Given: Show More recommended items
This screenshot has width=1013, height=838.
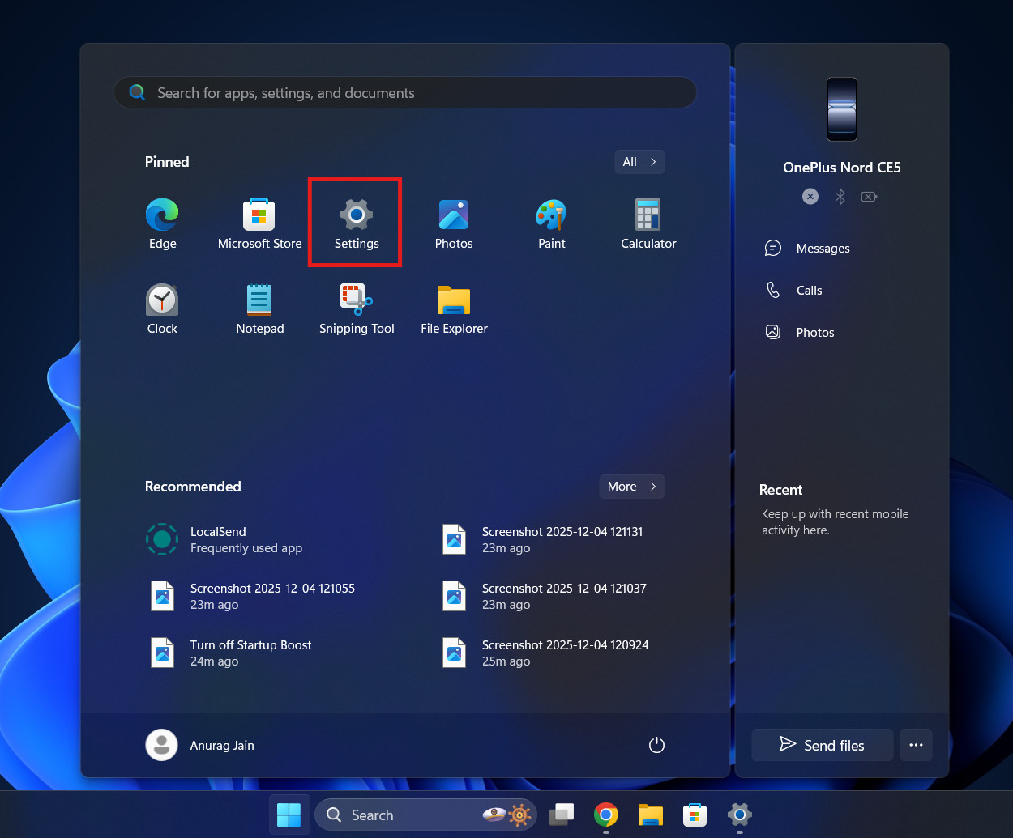Looking at the screenshot, I should pyautogui.click(x=632, y=486).
